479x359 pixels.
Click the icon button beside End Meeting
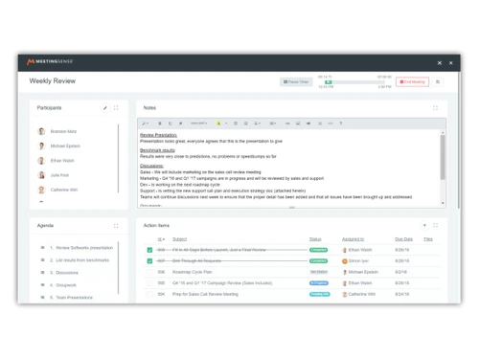[x=438, y=82]
